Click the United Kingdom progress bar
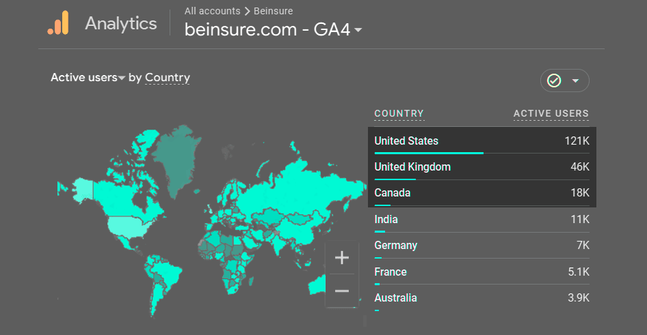Screen dimensions: 647x335 (x=395, y=179)
